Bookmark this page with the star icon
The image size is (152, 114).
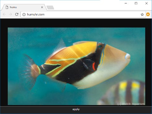(x=142, y=15)
